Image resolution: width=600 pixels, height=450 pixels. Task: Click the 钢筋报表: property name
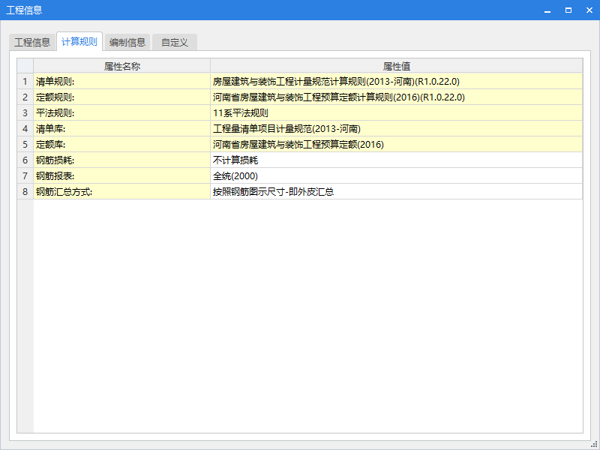(122, 175)
